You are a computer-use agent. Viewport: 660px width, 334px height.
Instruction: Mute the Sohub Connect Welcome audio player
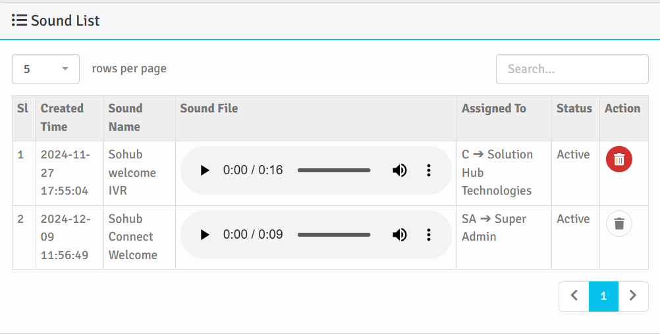pyautogui.click(x=400, y=235)
